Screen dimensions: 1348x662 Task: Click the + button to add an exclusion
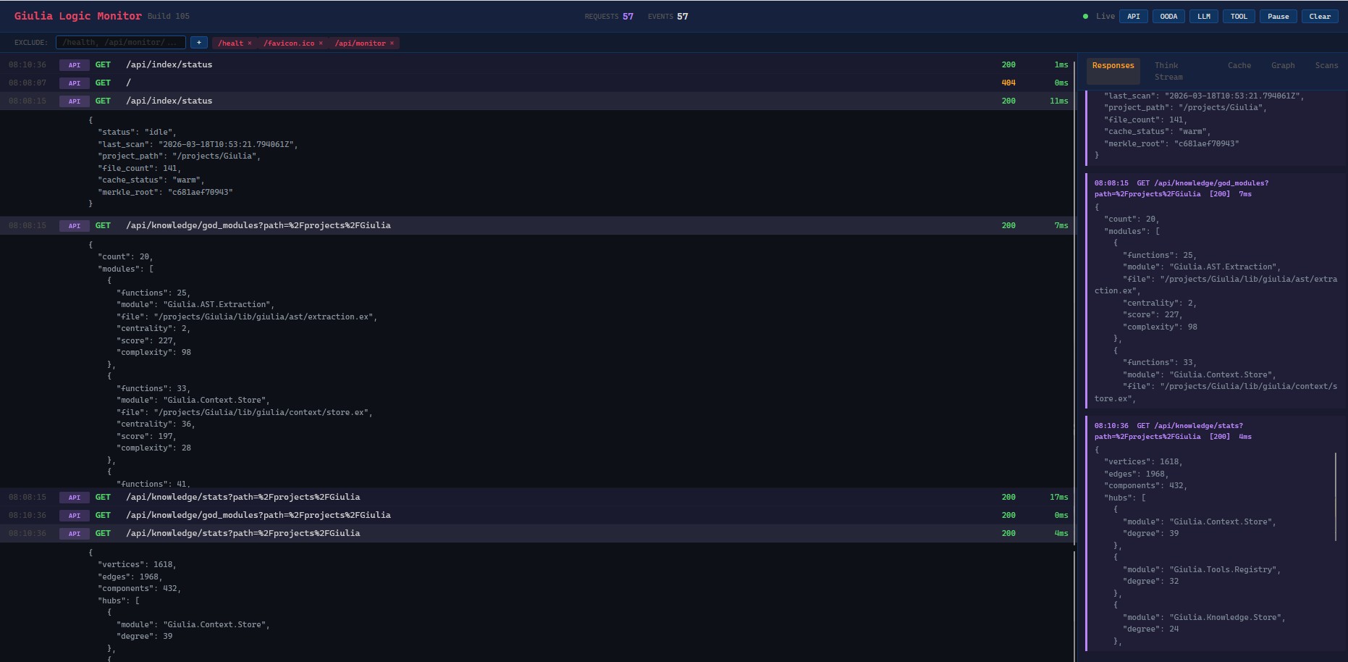point(198,42)
